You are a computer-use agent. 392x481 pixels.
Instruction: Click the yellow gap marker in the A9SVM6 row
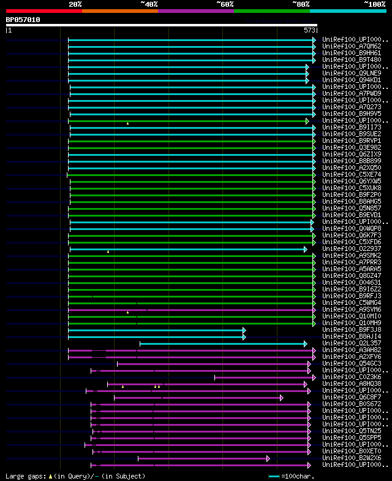tap(127, 312)
